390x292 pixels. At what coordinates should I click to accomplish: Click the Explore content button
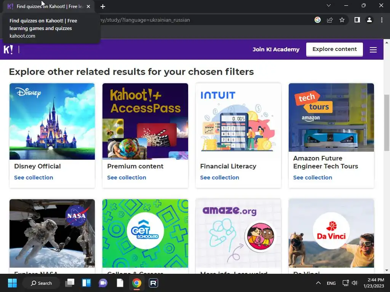(334, 49)
